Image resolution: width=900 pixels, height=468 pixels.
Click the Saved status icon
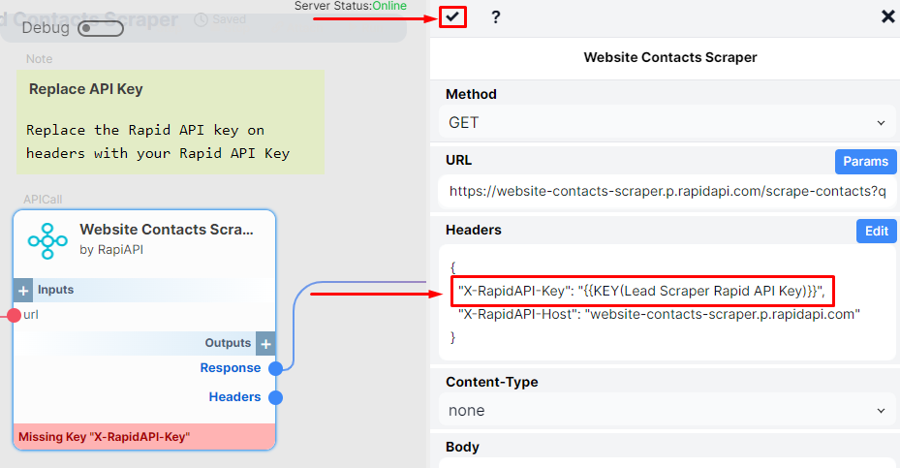click(x=201, y=19)
